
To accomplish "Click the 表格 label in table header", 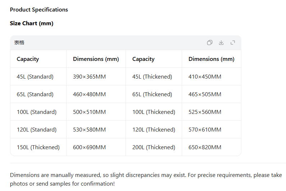I will 19,43.
